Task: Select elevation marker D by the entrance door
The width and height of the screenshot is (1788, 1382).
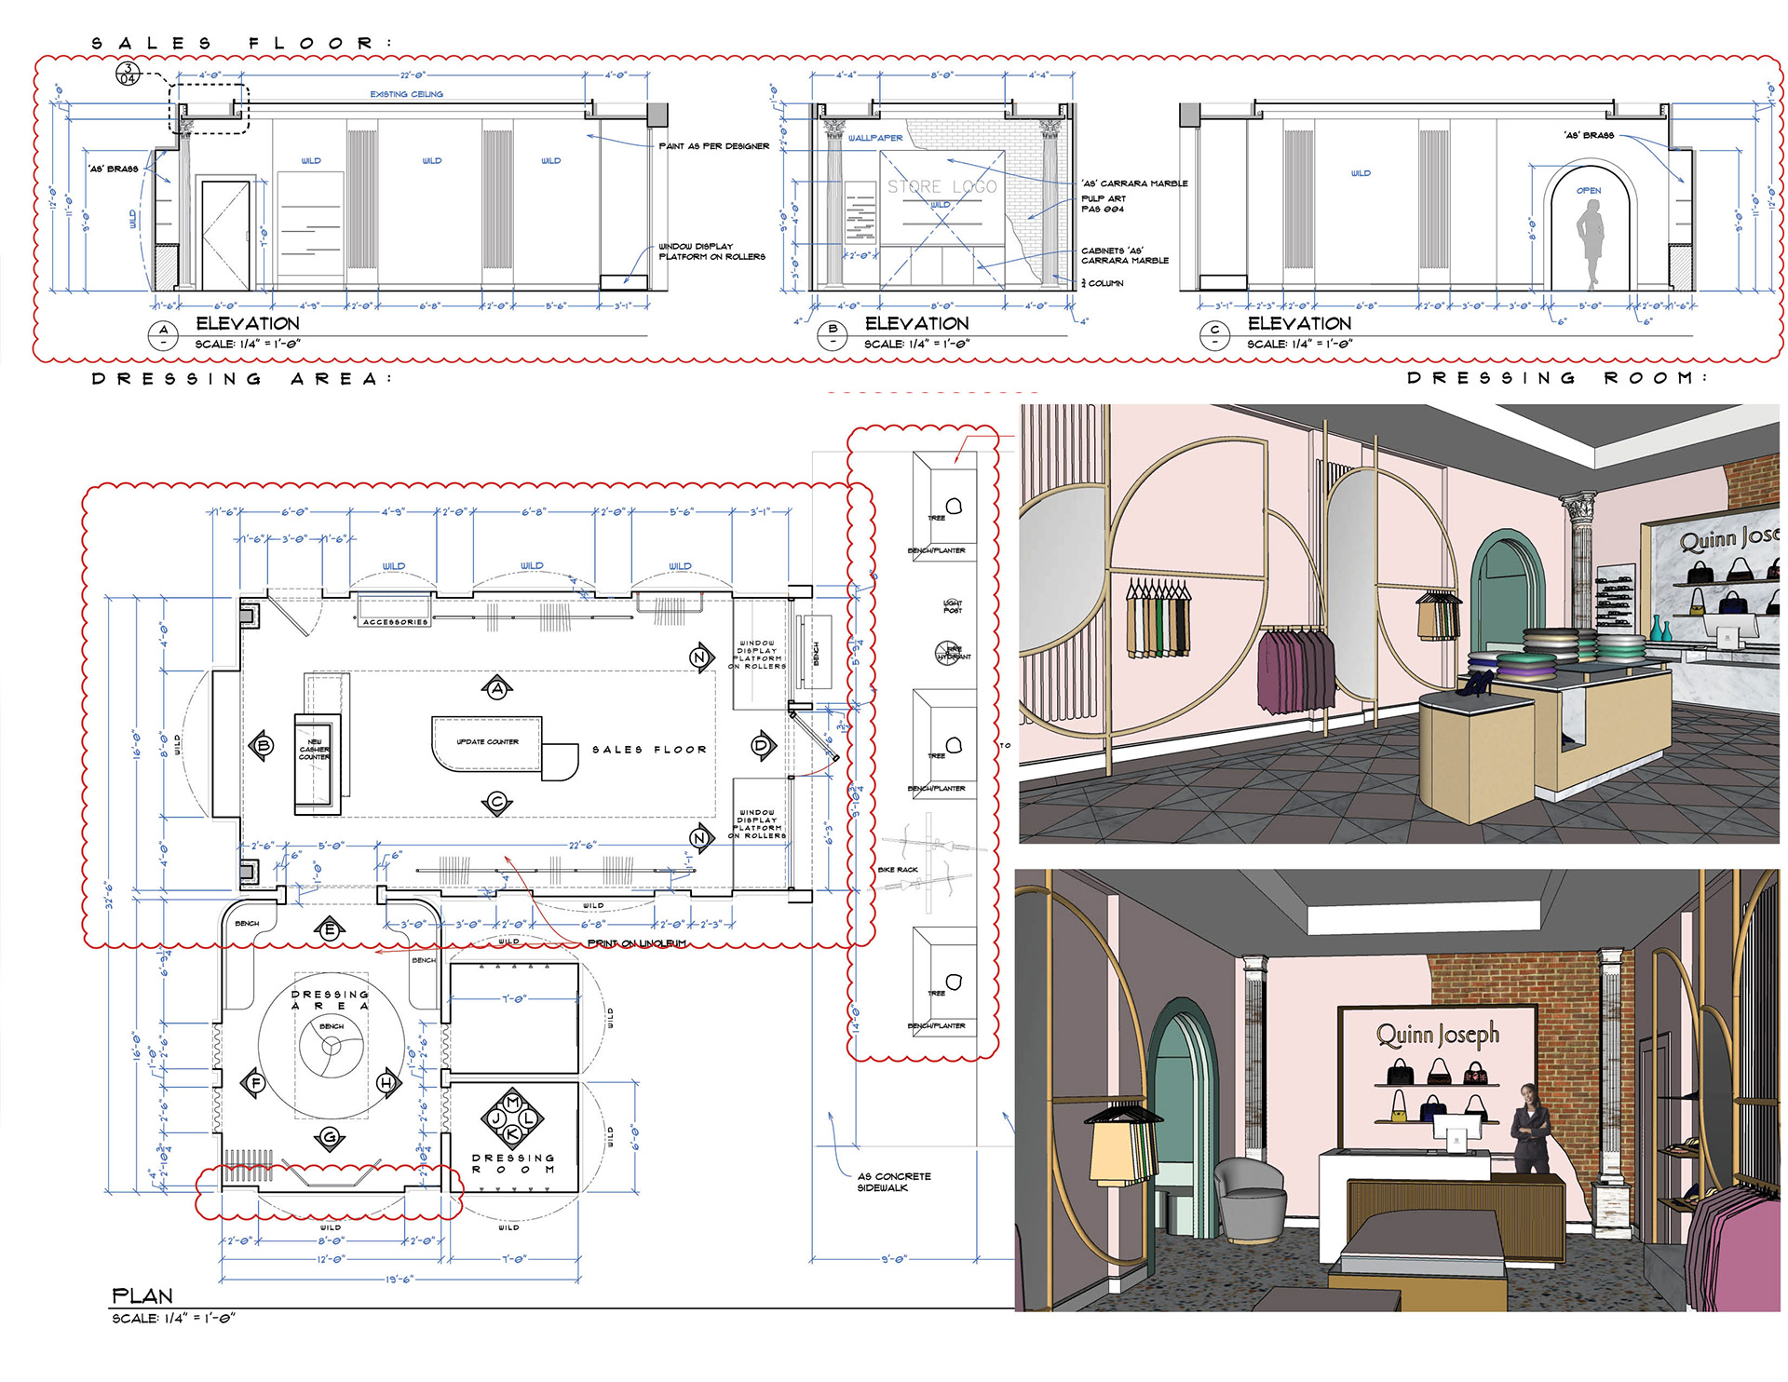Action: (x=762, y=745)
